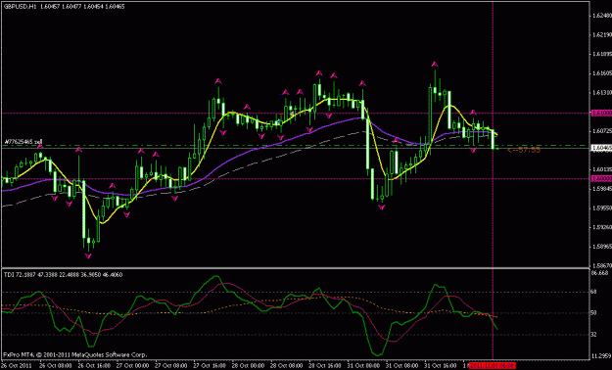Click the 50 level on TDI scale
The height and width of the screenshot is (370, 612).
coord(594,313)
